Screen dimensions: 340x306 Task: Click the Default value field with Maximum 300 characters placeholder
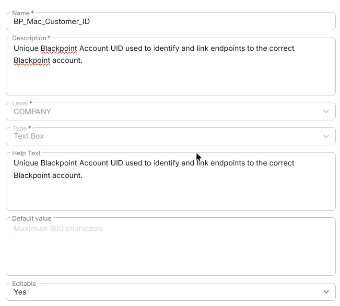[170, 247]
